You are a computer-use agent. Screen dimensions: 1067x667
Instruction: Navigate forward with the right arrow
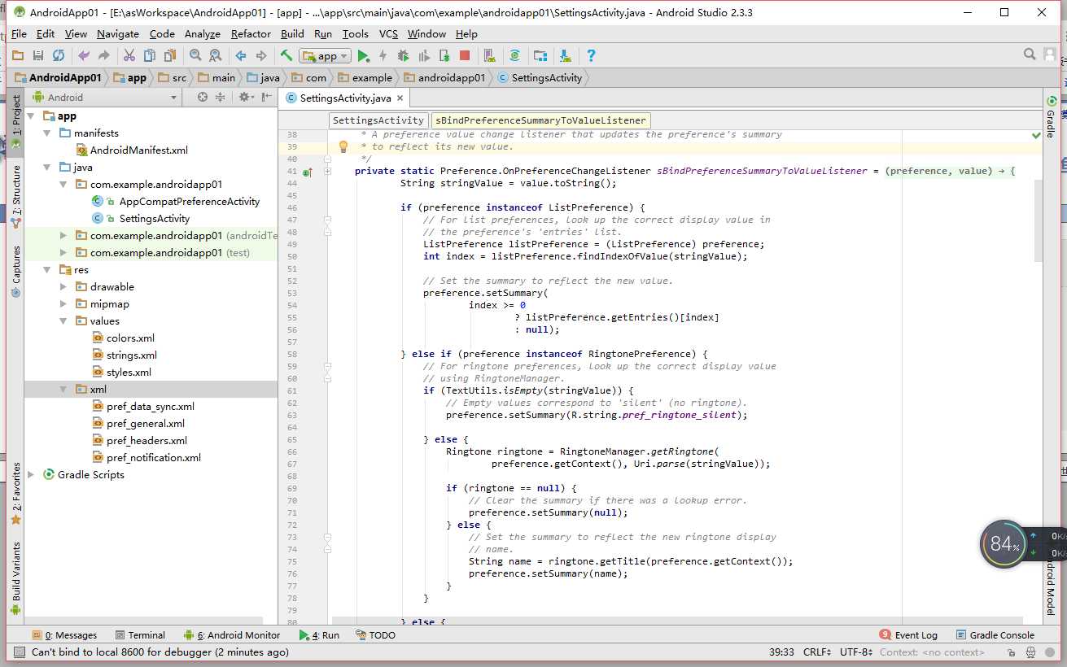(261, 55)
